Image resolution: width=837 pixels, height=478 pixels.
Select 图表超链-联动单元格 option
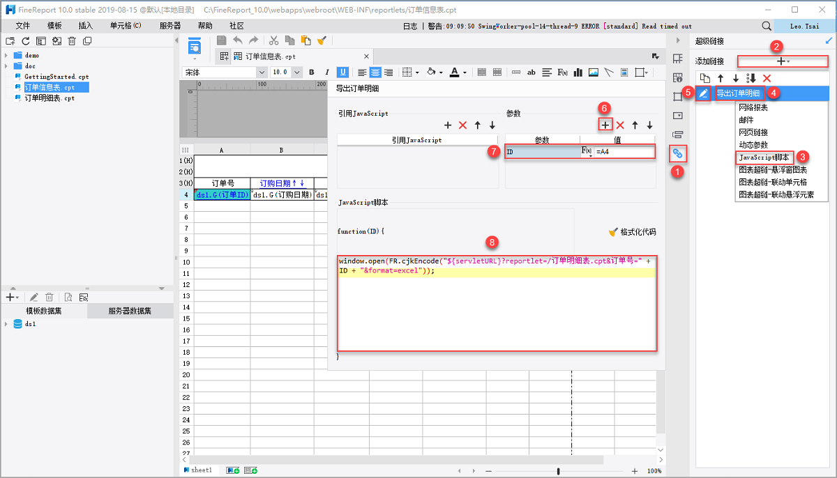[772, 182]
